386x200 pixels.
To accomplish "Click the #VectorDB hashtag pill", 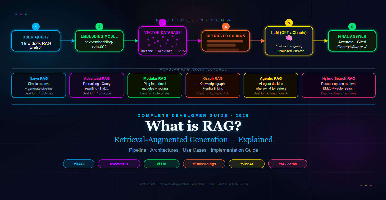I will pos(119,164).
